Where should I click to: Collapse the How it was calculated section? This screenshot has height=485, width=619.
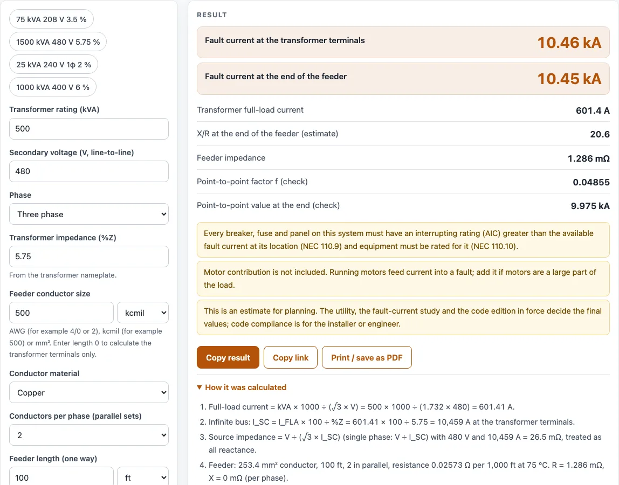pyautogui.click(x=242, y=387)
